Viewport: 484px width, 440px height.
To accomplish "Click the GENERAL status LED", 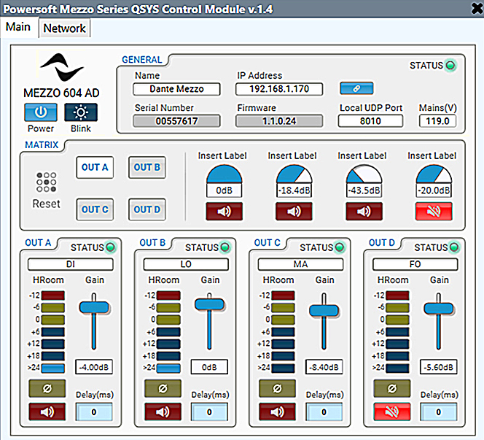I will 450,66.
